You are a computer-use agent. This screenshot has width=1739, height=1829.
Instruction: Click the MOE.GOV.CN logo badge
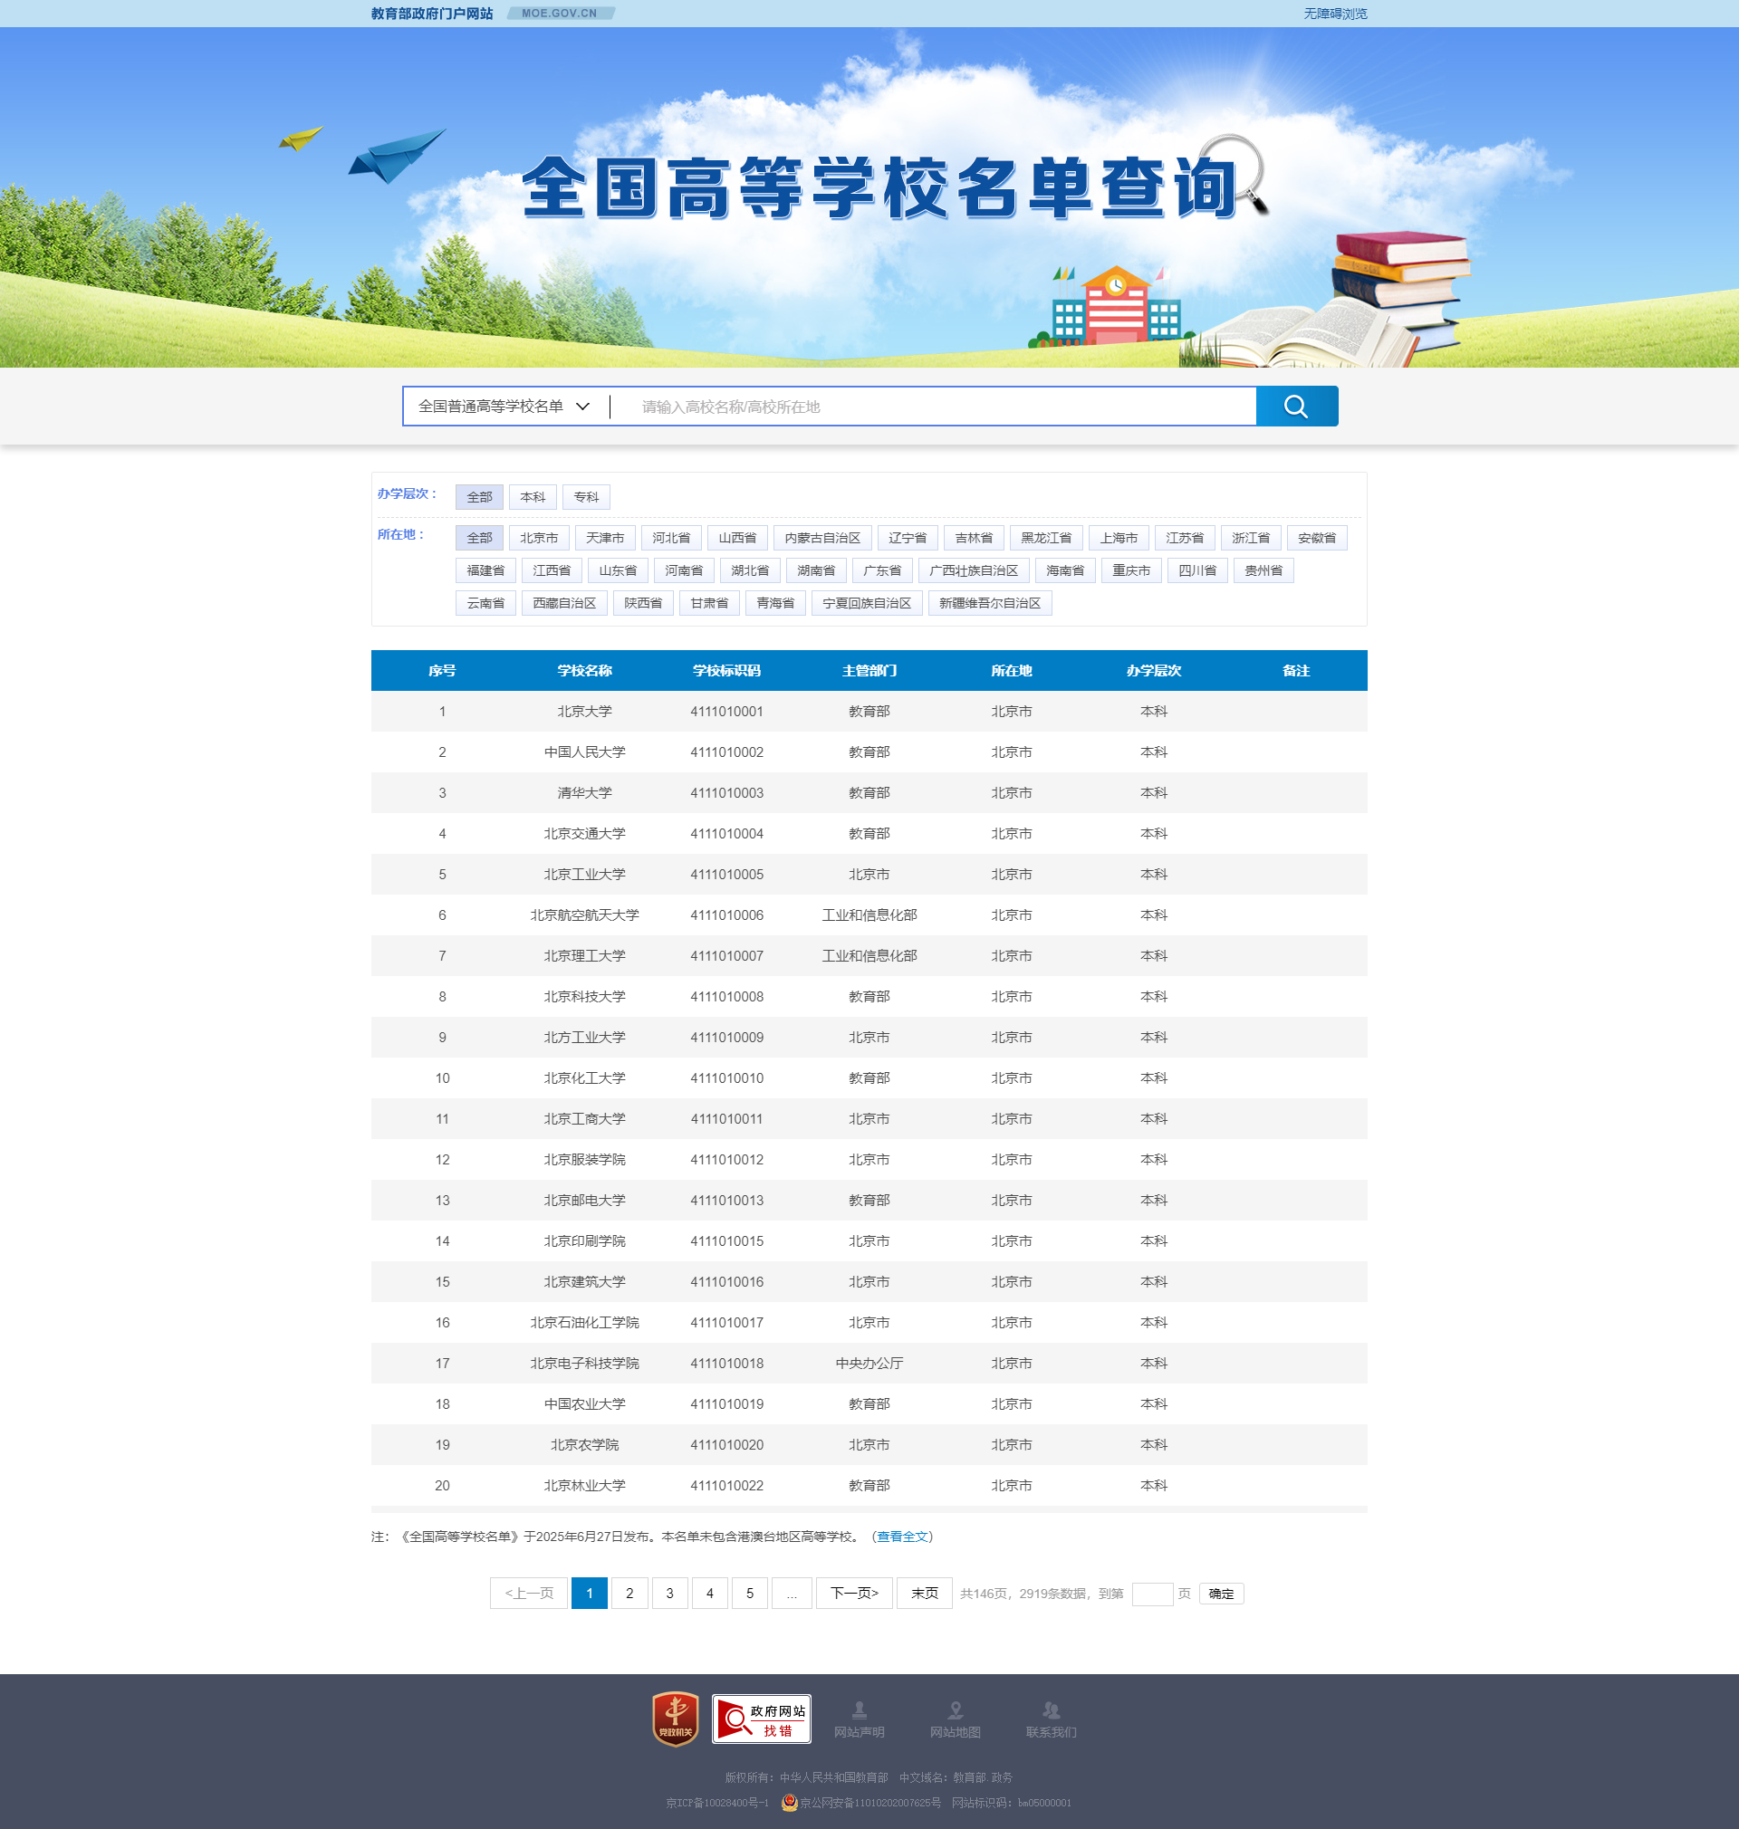click(x=560, y=13)
